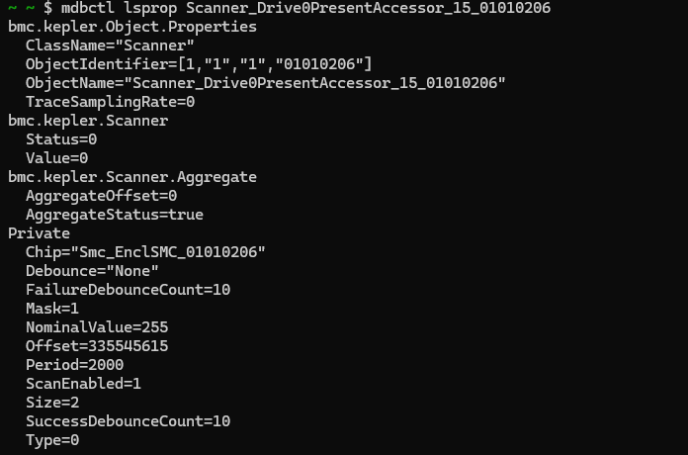Click the FailureDebounceCount=10 line

pyautogui.click(x=128, y=290)
